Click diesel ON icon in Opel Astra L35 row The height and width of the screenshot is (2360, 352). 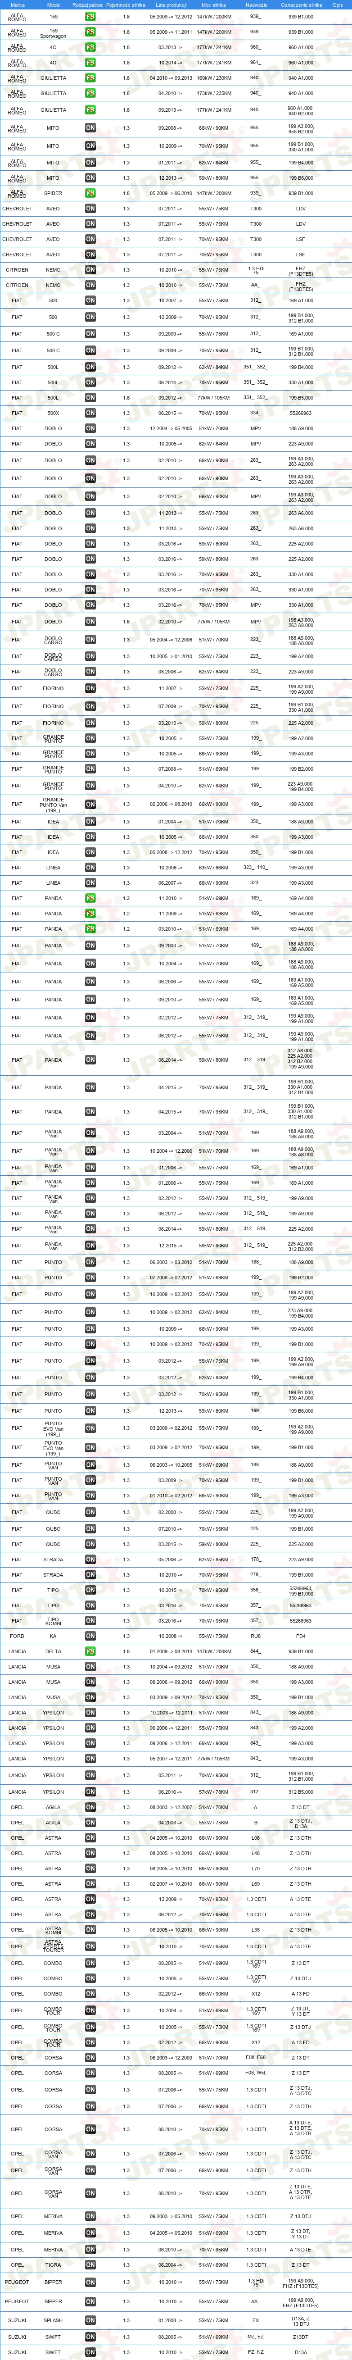point(90,1930)
